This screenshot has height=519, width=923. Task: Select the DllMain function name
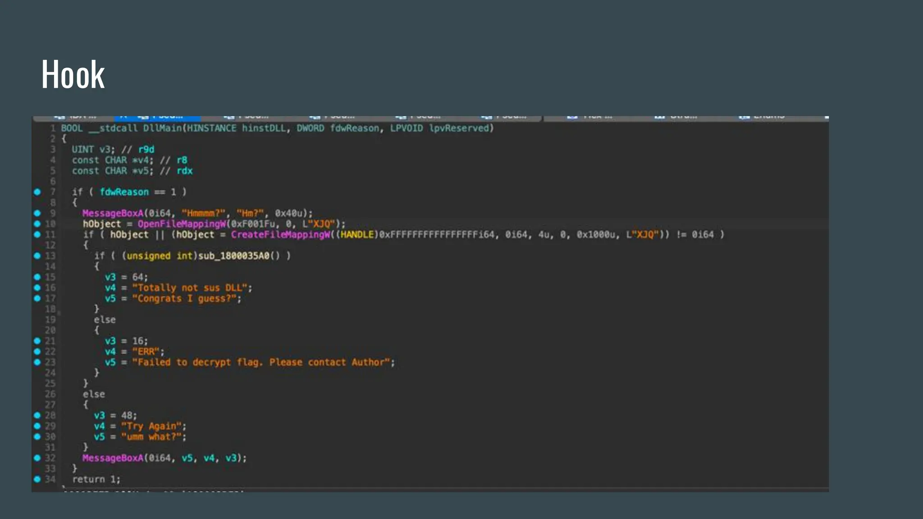(x=162, y=128)
